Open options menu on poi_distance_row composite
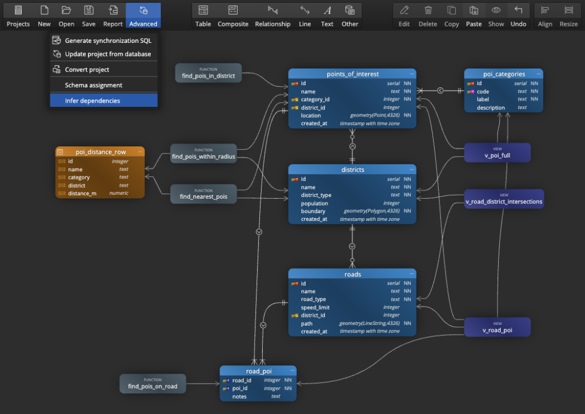 pyautogui.click(x=141, y=151)
